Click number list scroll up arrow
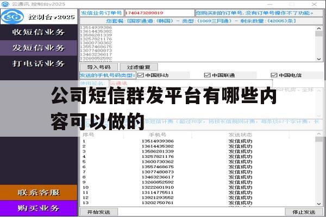This screenshot has height=217, width=326. [319, 28]
